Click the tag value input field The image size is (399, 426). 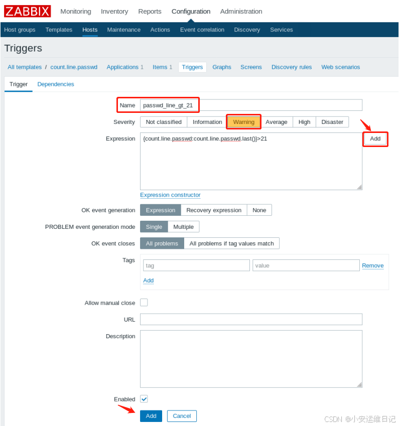click(x=306, y=265)
